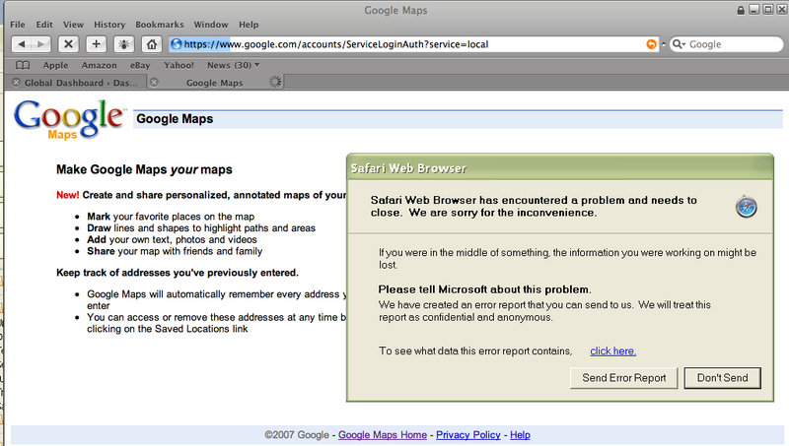Click the Send Error Report button
The width and height of the screenshot is (789, 446).
pyautogui.click(x=624, y=378)
